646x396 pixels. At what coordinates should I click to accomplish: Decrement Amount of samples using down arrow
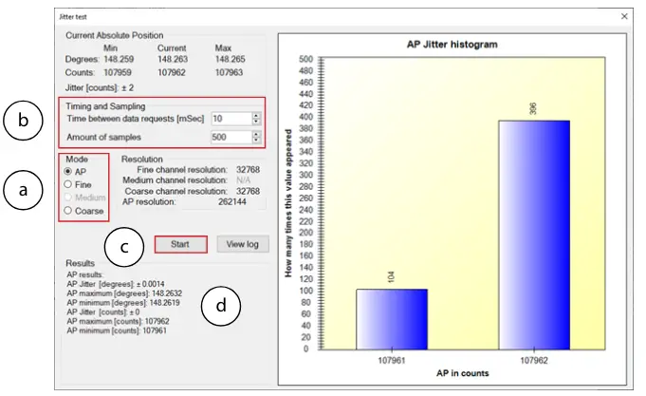[256, 141]
